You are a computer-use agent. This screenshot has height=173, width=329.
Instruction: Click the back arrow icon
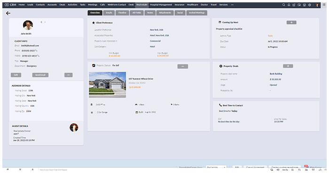[8, 14]
